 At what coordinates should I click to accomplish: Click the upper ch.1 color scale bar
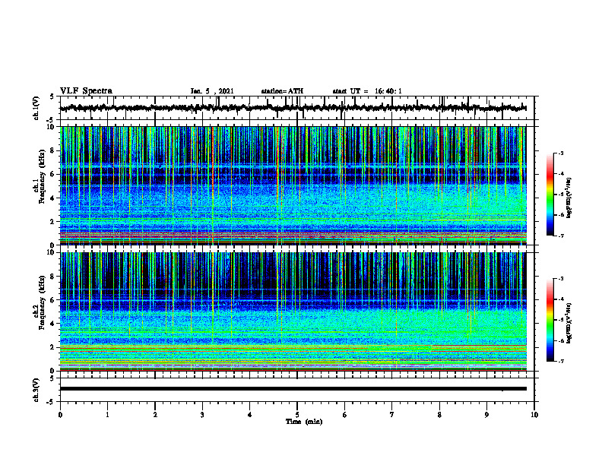click(x=550, y=195)
